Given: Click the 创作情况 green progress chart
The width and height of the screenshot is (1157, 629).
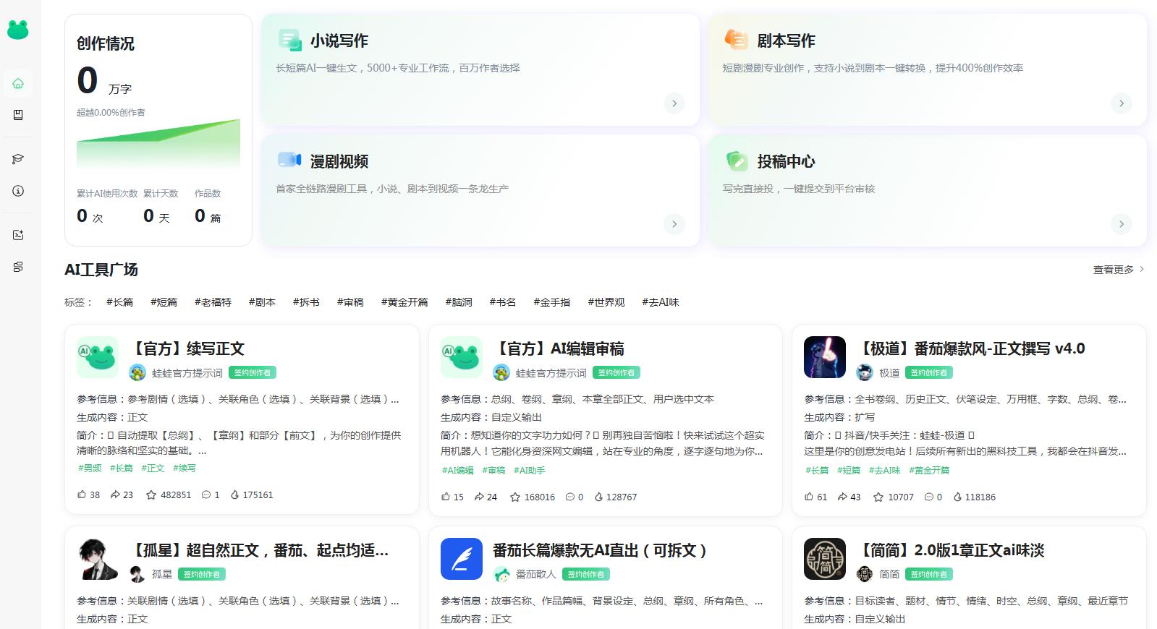Looking at the screenshot, I should pos(158,145).
